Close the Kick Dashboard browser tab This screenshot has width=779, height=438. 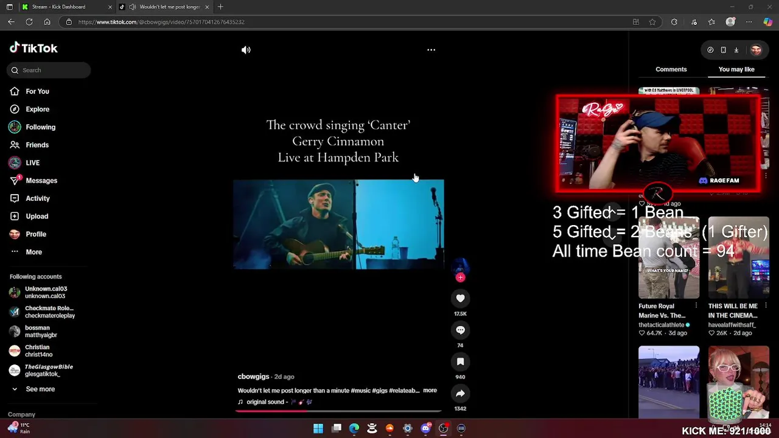coord(110,7)
